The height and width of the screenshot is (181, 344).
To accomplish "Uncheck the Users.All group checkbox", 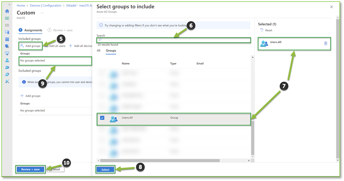I will tap(102, 118).
